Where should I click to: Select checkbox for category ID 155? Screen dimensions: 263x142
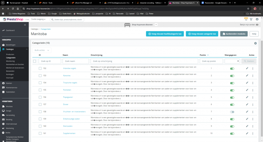[40, 90]
